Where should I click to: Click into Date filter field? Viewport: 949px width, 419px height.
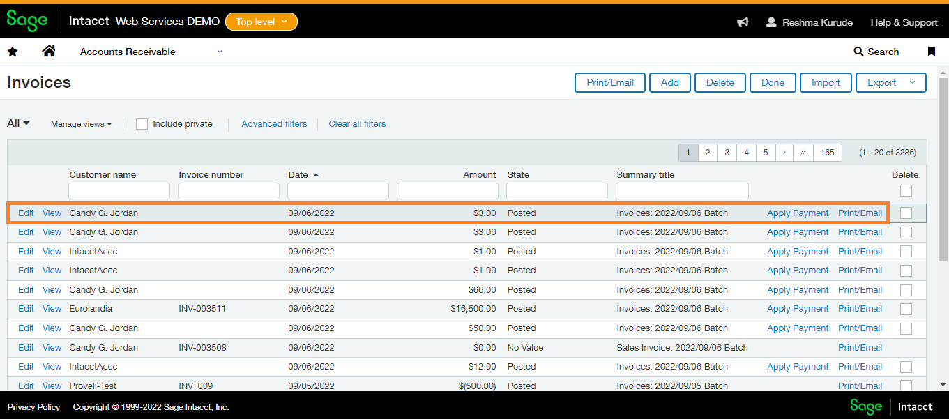(338, 191)
